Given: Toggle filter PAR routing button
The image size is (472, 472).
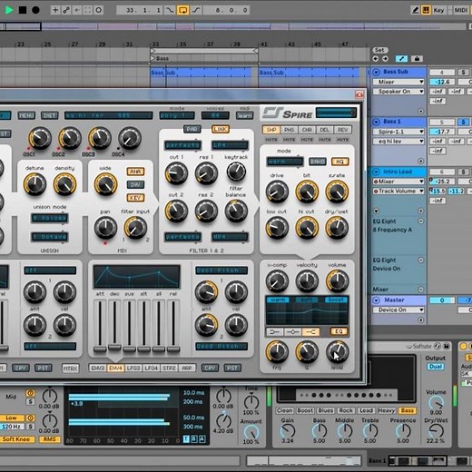Looking at the screenshot, I should (192, 129).
